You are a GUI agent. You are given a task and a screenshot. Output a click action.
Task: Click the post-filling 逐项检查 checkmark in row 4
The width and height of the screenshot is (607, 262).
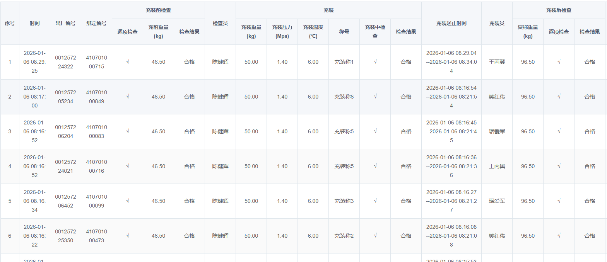tap(559, 166)
